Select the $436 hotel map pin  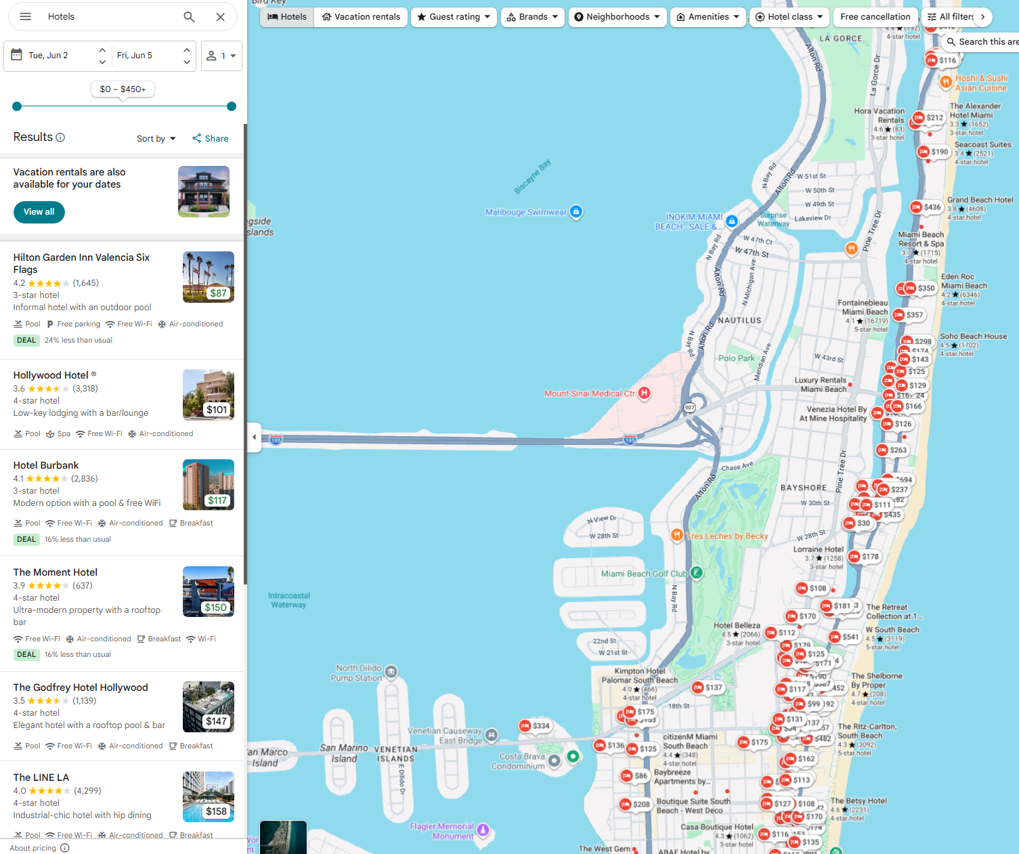926,207
